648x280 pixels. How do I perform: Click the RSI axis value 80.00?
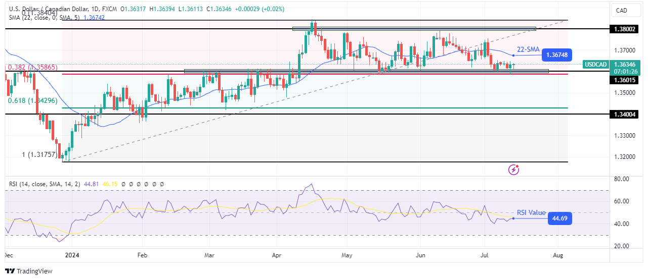click(x=621, y=179)
